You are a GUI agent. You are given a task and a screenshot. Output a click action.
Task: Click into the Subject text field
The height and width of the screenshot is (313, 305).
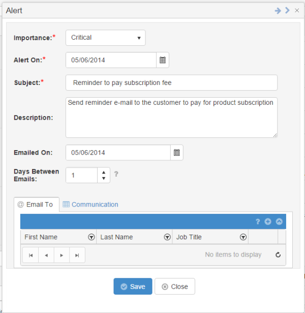[x=171, y=82]
